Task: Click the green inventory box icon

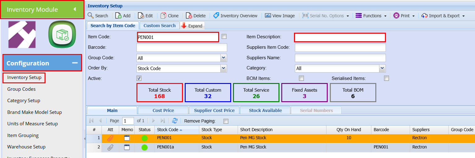Action: (62, 35)
